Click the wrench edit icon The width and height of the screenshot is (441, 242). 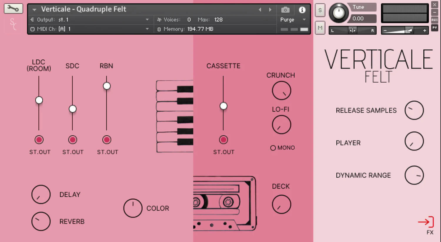tap(13, 8)
